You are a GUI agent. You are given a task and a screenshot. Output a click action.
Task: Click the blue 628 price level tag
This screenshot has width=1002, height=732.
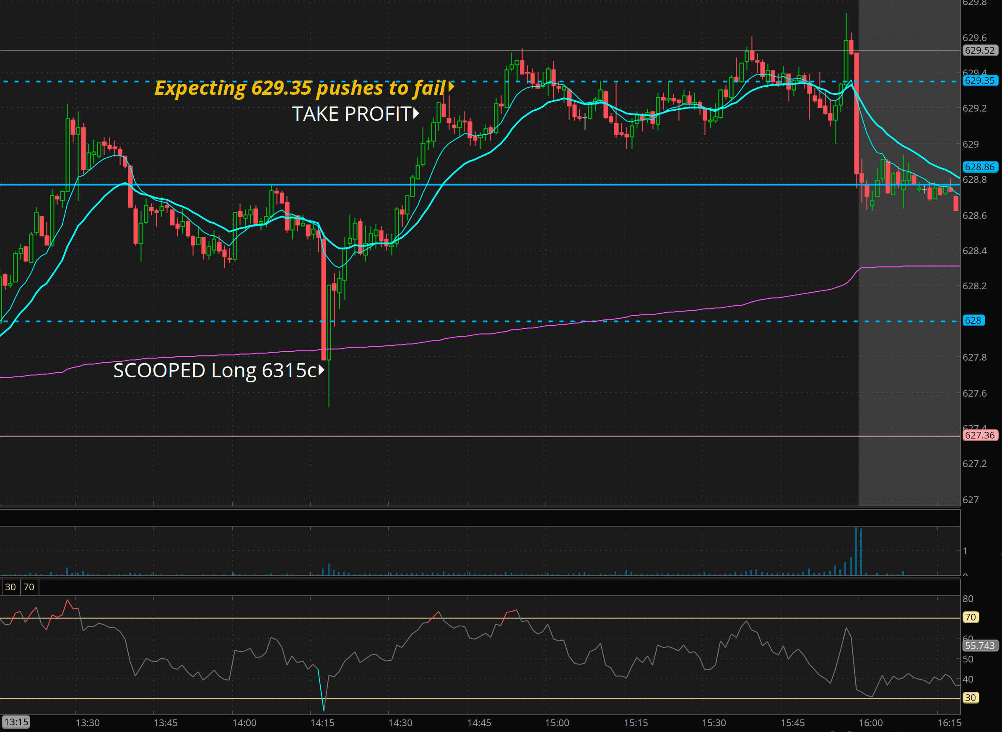click(x=973, y=320)
